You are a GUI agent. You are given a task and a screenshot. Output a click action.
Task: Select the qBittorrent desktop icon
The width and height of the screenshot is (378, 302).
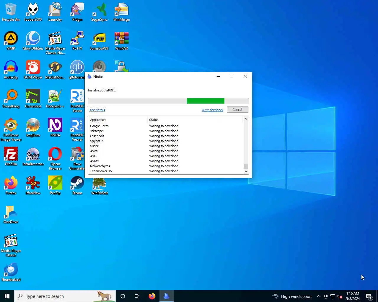click(77, 70)
